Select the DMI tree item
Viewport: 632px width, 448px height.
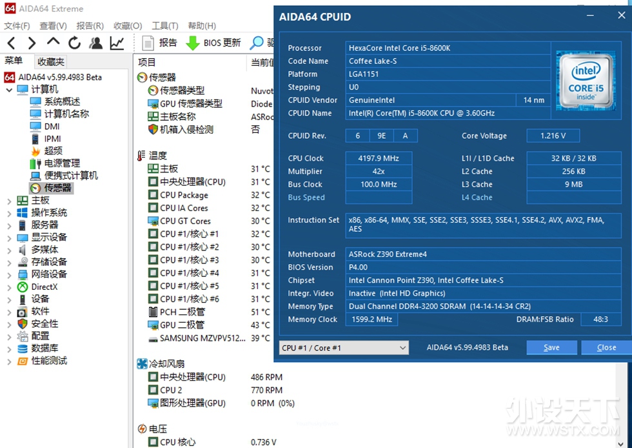[52, 127]
